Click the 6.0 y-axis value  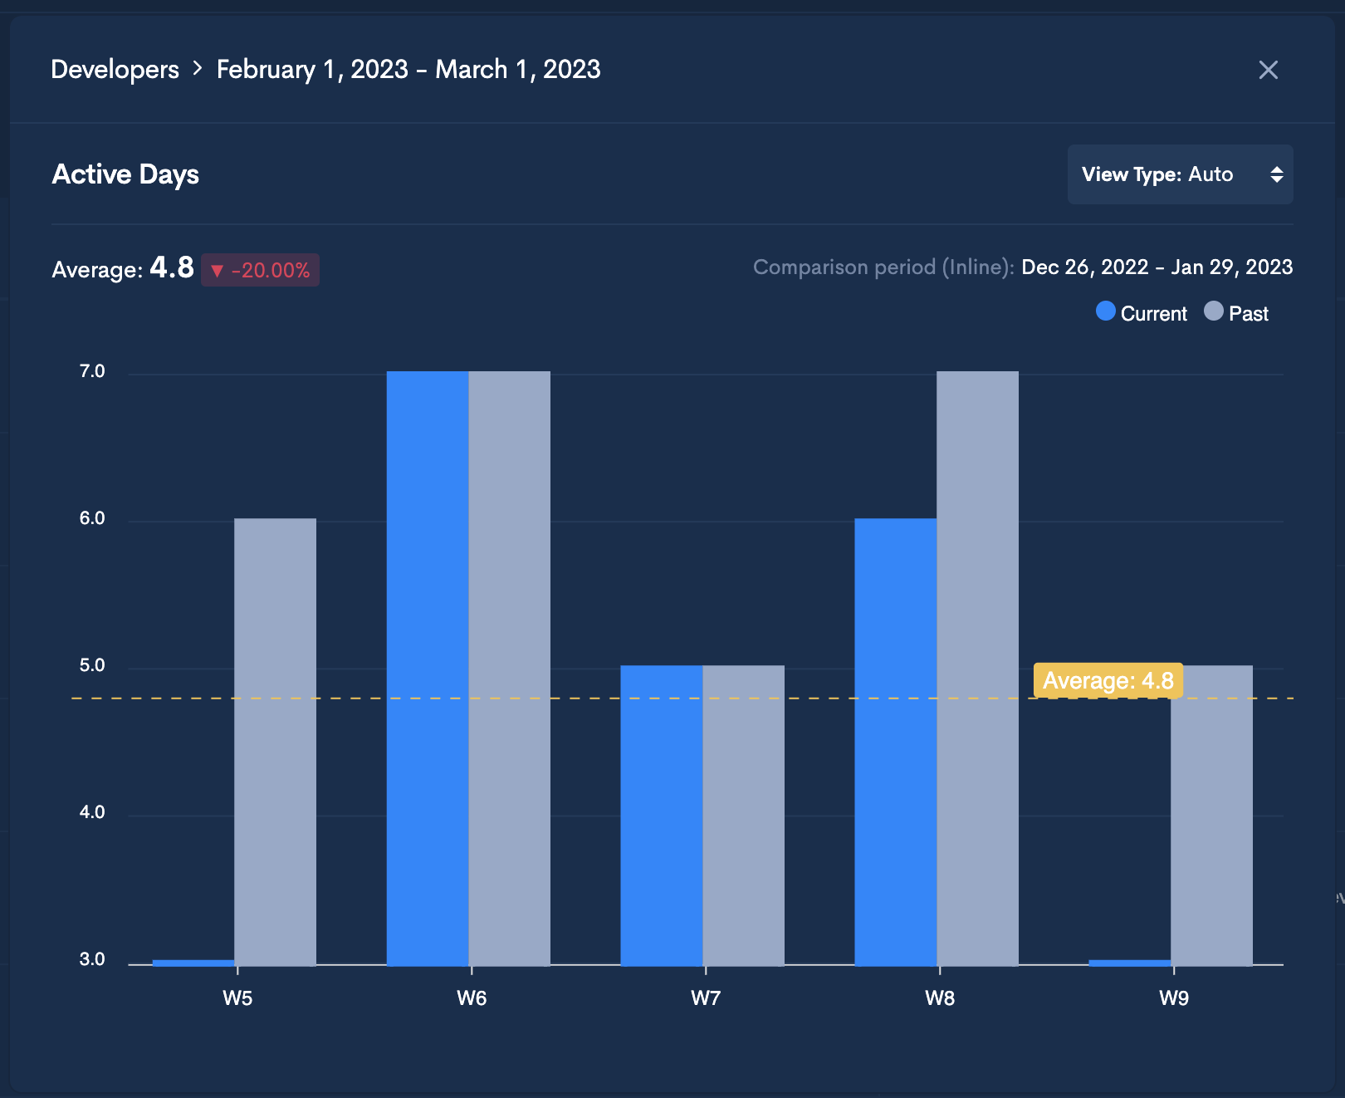(x=92, y=518)
